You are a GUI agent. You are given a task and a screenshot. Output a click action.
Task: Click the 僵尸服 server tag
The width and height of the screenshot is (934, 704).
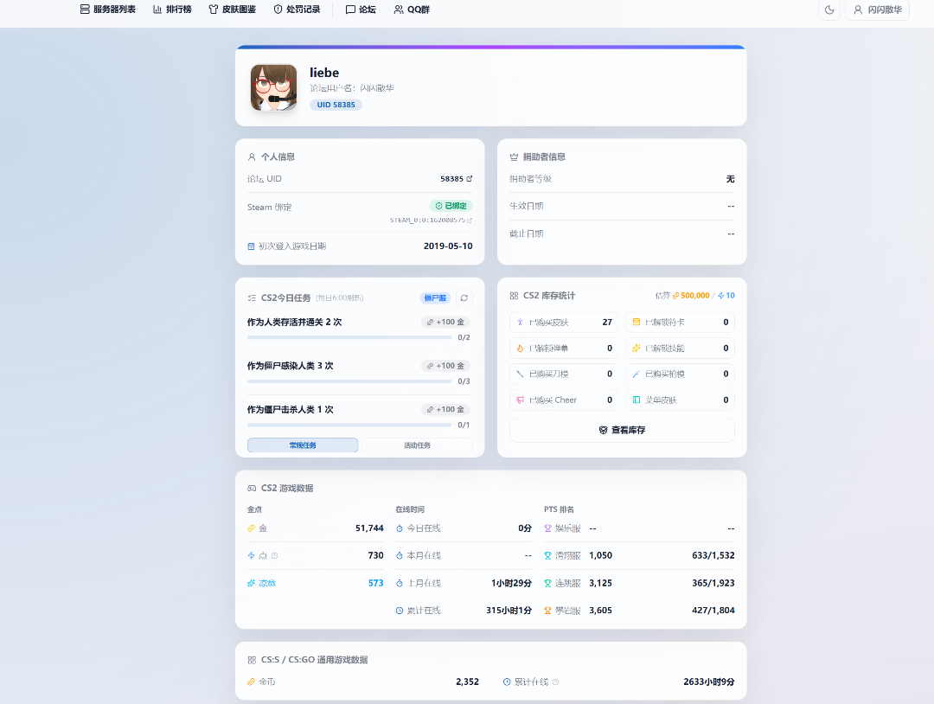435,298
